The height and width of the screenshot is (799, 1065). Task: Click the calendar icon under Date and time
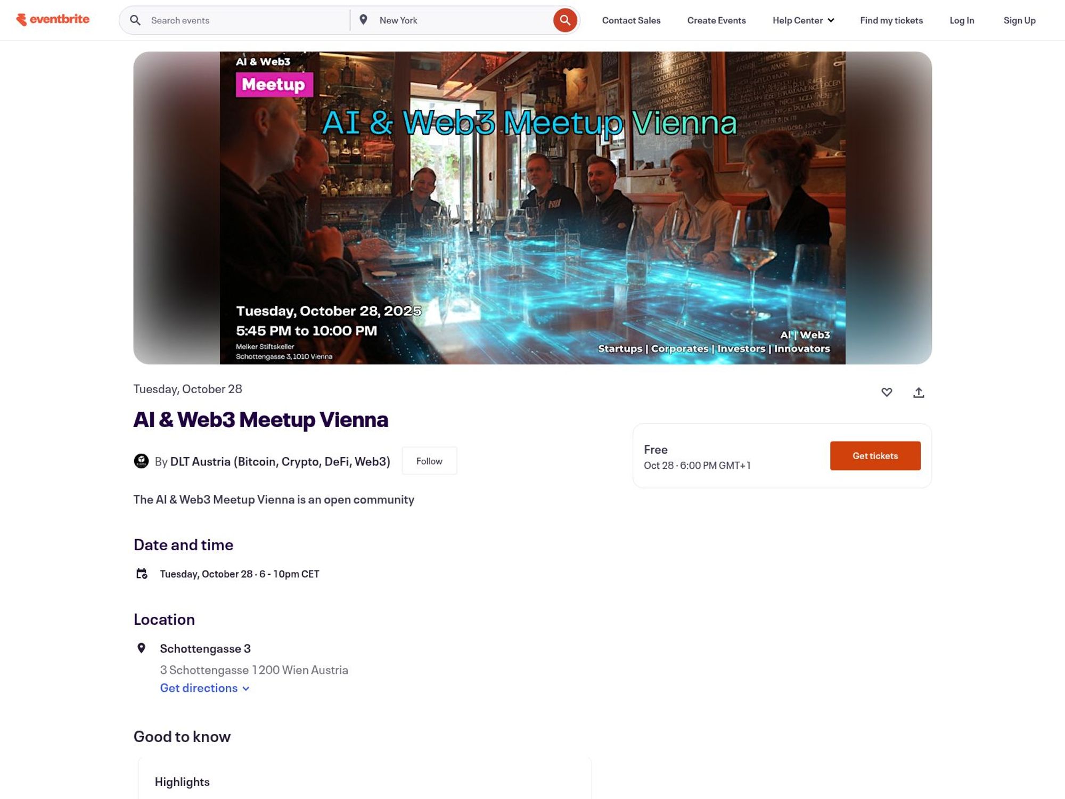coord(142,574)
